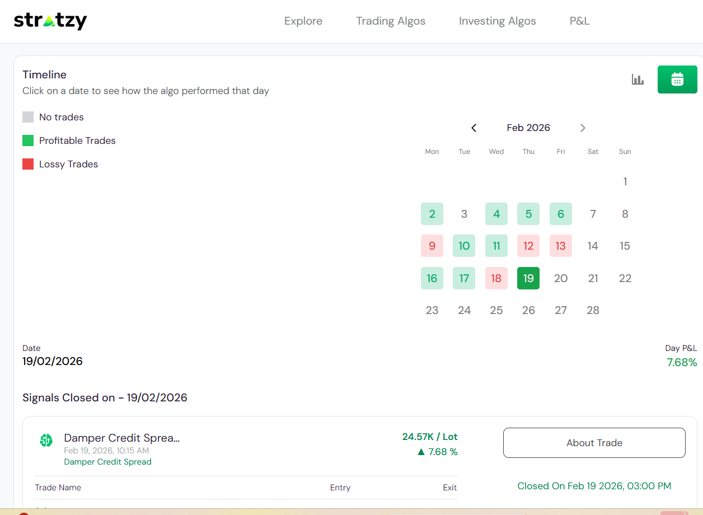Go to previous month in calendar
The height and width of the screenshot is (515, 703).
pos(474,128)
